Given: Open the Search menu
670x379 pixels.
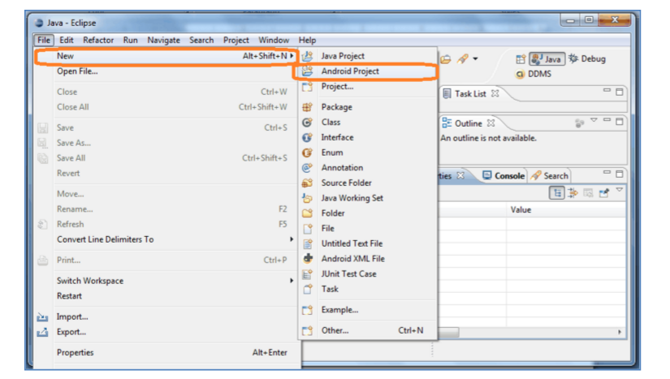Looking at the screenshot, I should (201, 40).
